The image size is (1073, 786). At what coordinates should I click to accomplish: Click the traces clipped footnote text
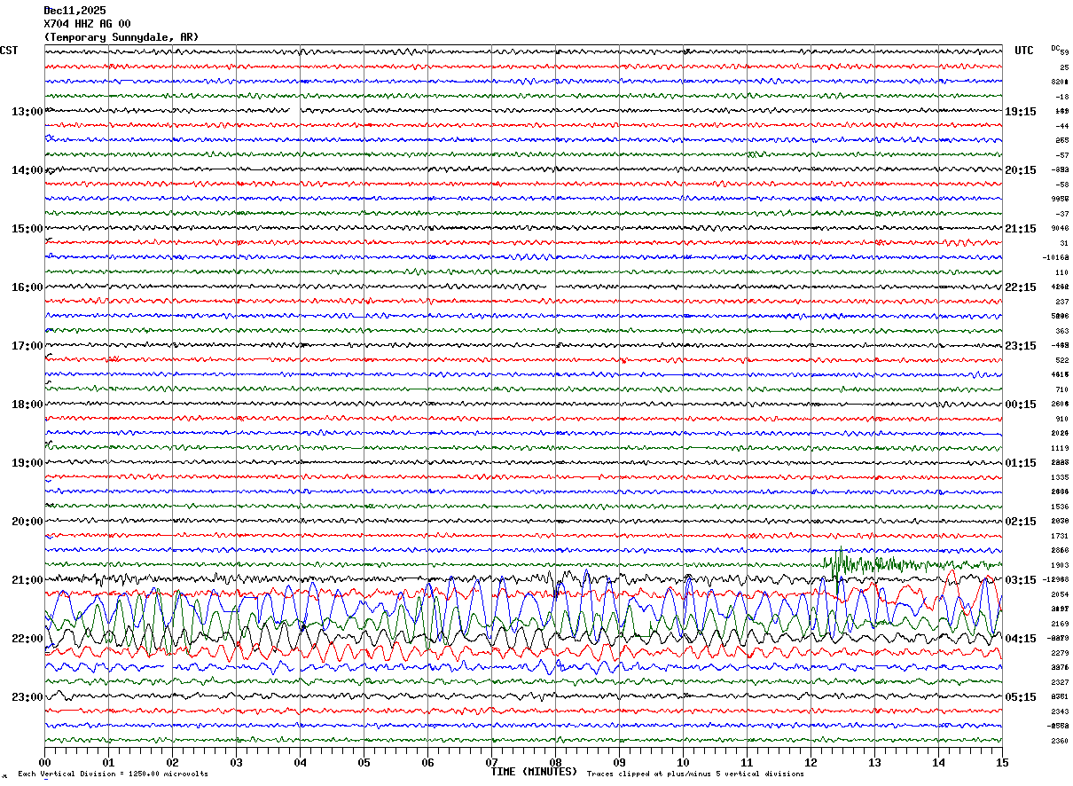(695, 774)
